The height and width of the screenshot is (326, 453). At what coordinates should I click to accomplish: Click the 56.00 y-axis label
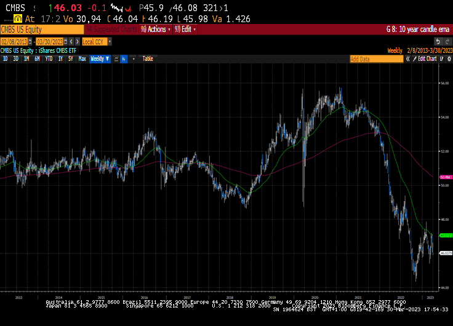click(444, 83)
